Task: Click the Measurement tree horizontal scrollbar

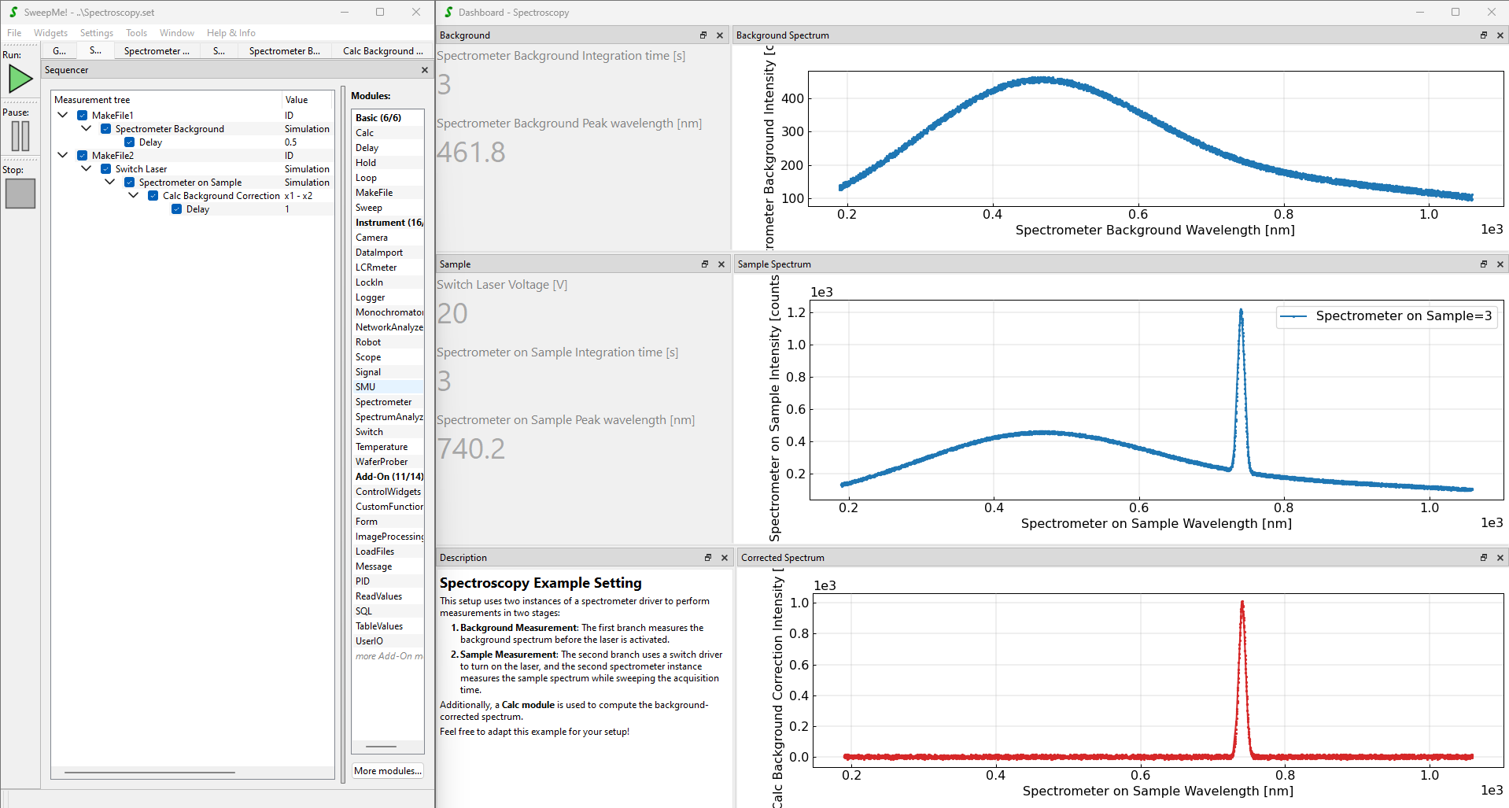Action: point(149,773)
